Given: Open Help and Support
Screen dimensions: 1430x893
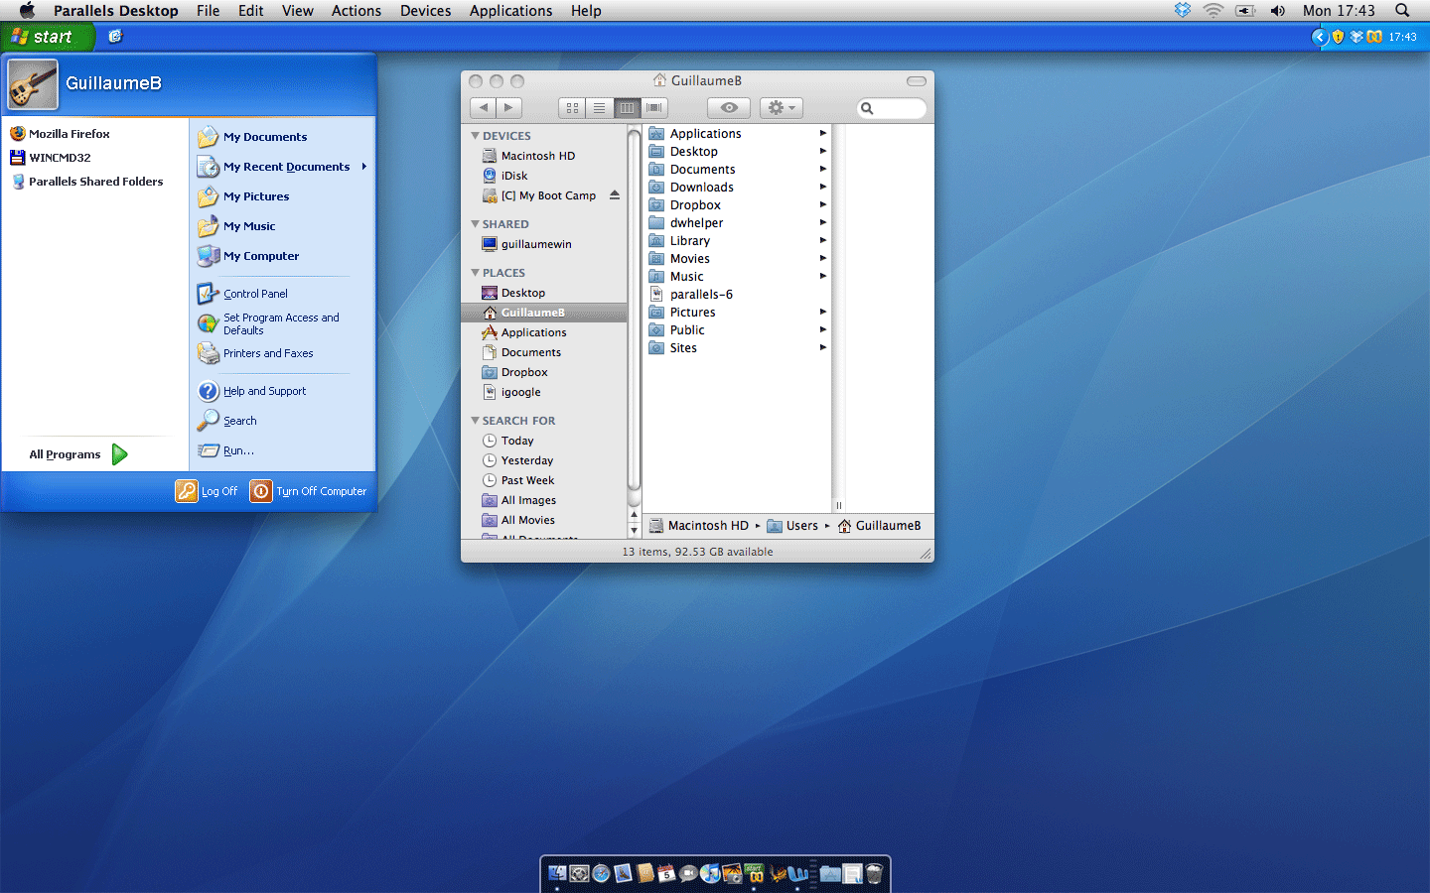Looking at the screenshot, I should [x=252, y=391].
